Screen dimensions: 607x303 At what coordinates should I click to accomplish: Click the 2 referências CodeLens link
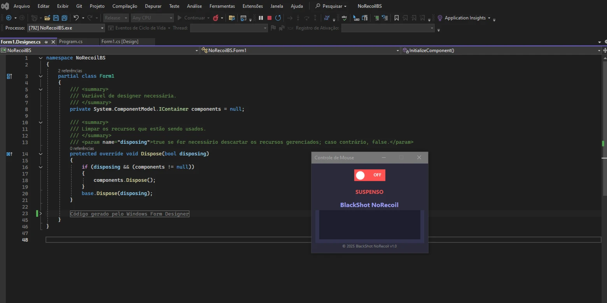point(70,71)
